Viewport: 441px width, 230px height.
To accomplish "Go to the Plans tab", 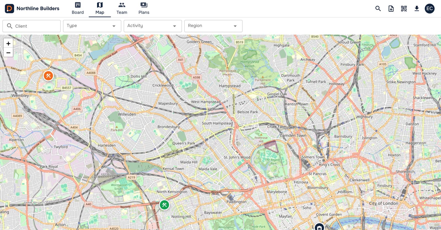I will pyautogui.click(x=144, y=9).
